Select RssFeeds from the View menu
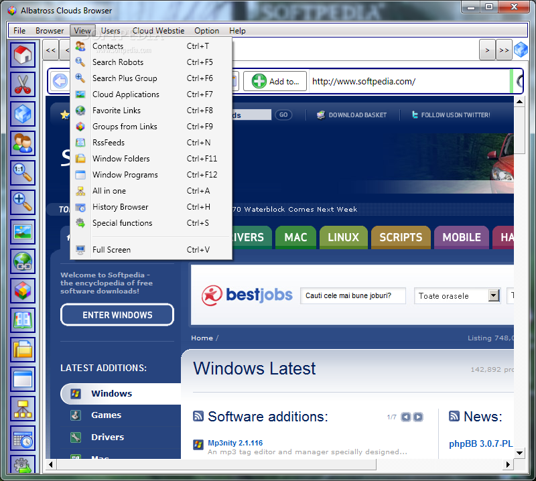Image resolution: width=536 pixels, height=481 pixels. [151, 143]
